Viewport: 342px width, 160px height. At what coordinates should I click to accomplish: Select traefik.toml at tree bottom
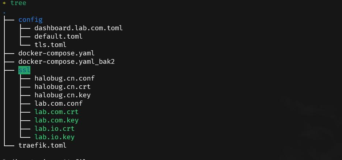[42, 145]
